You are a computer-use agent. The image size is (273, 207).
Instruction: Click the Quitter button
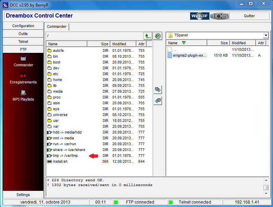pyautogui.click(x=249, y=16)
